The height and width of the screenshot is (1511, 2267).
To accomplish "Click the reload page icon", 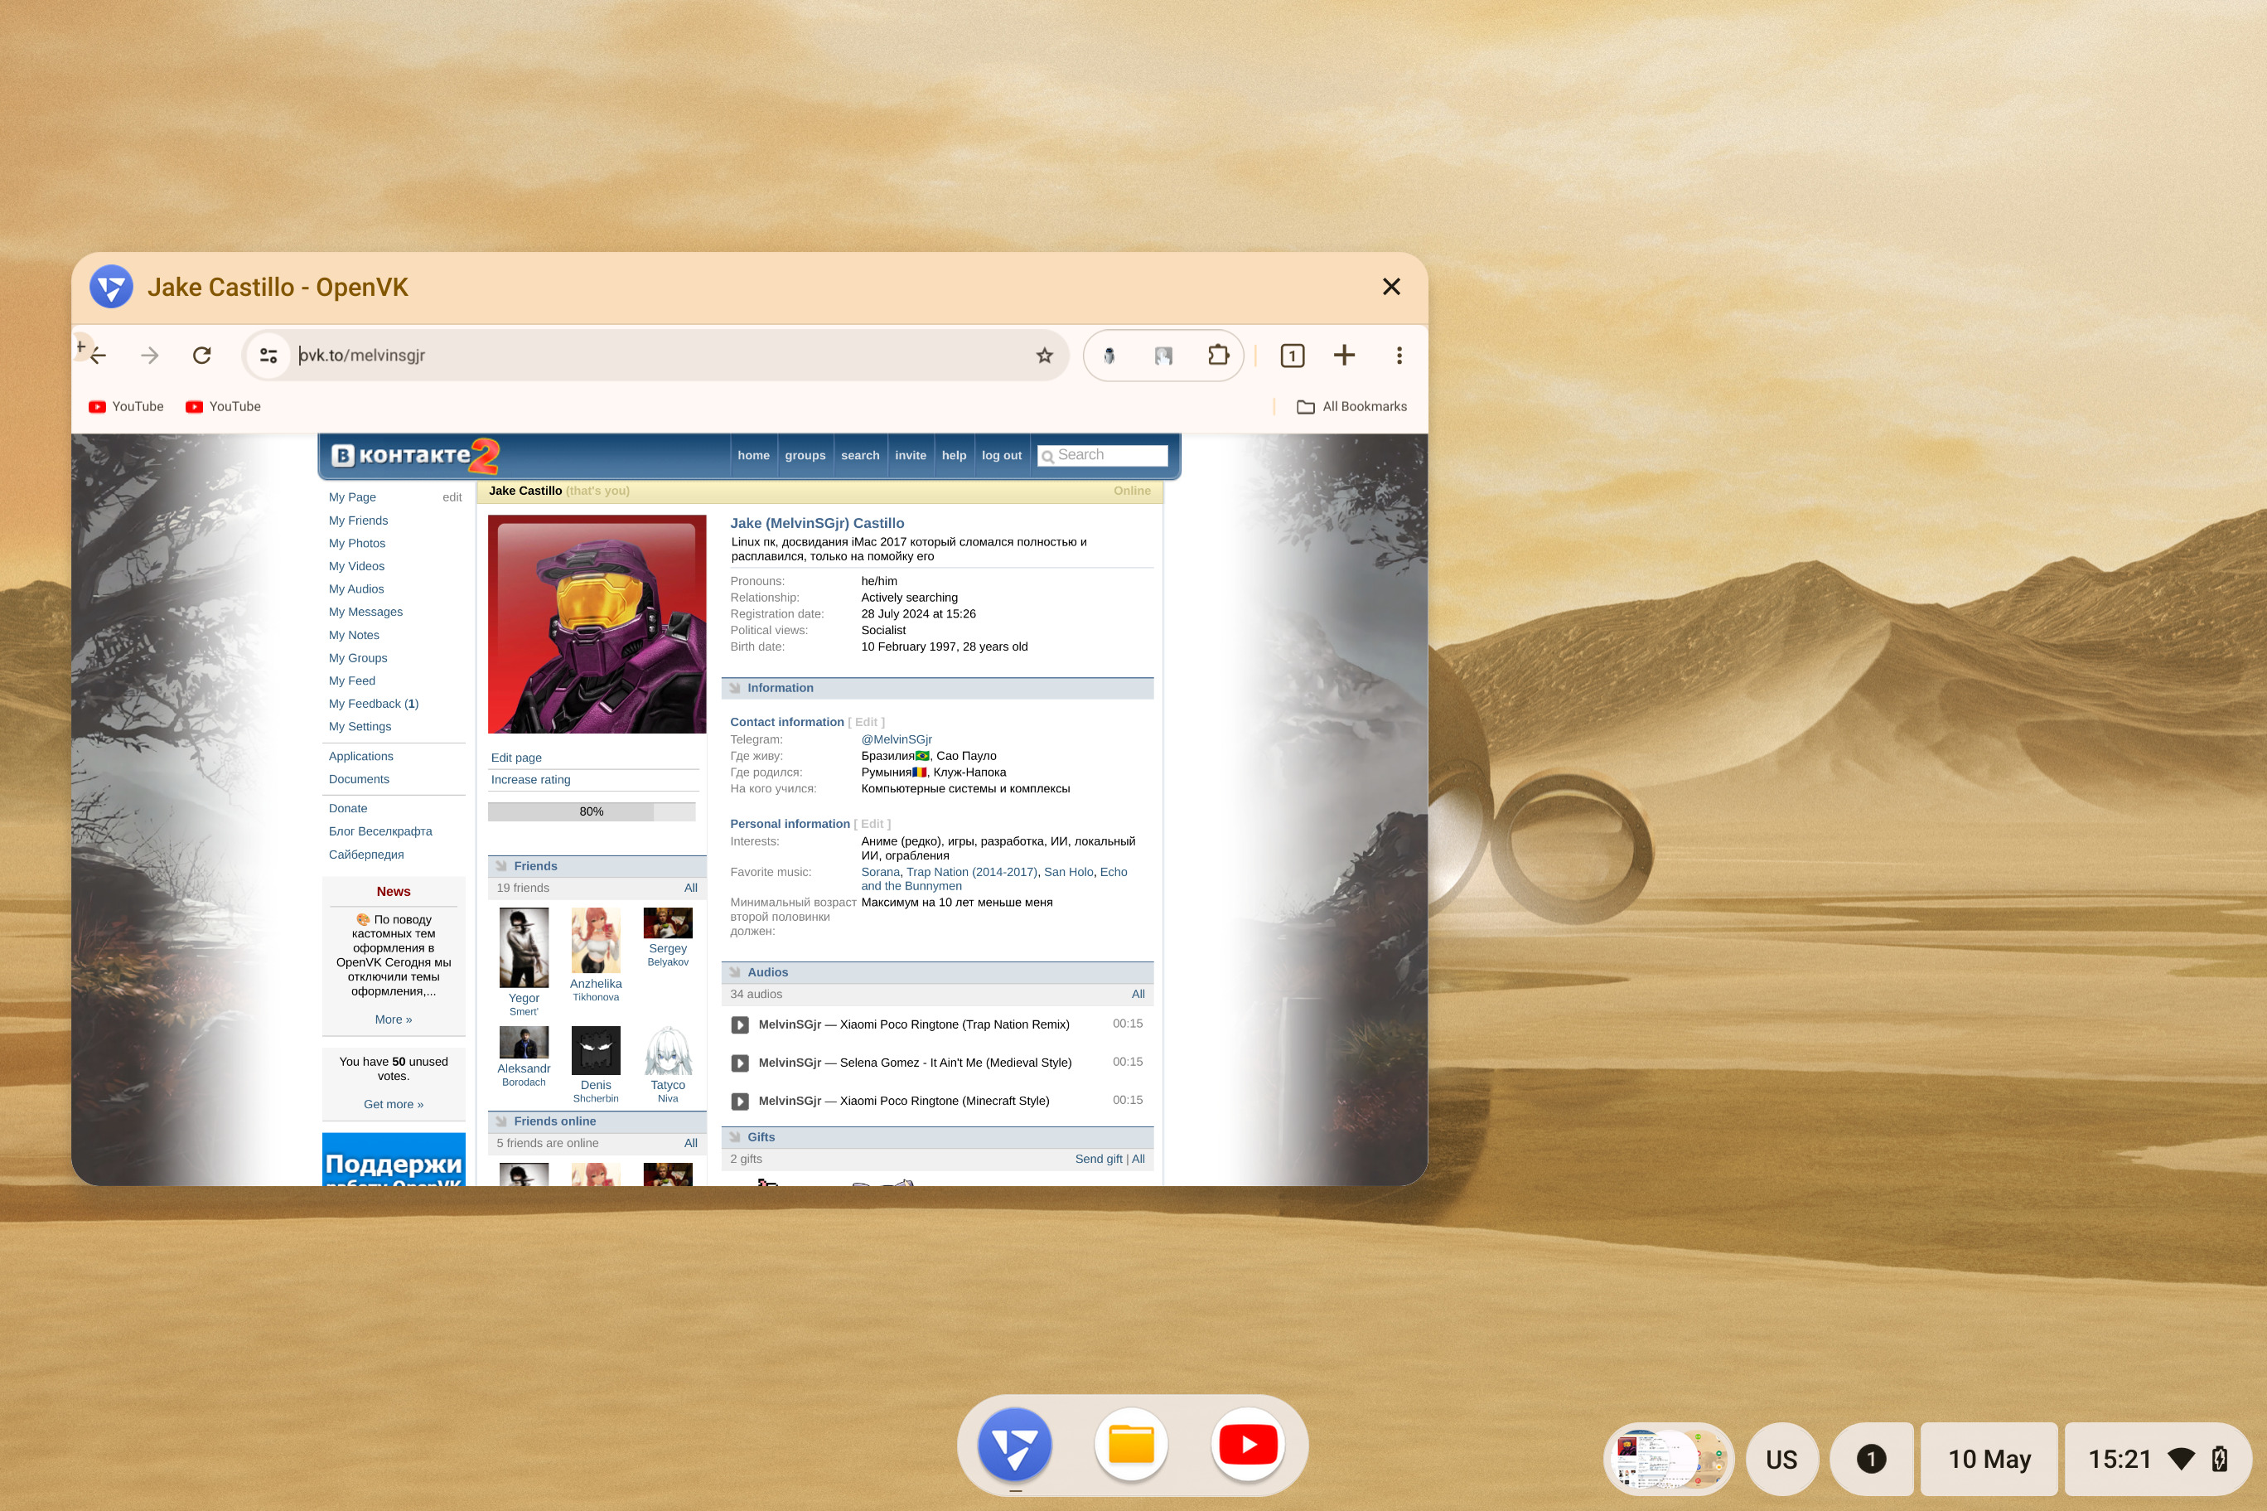I will coord(201,356).
